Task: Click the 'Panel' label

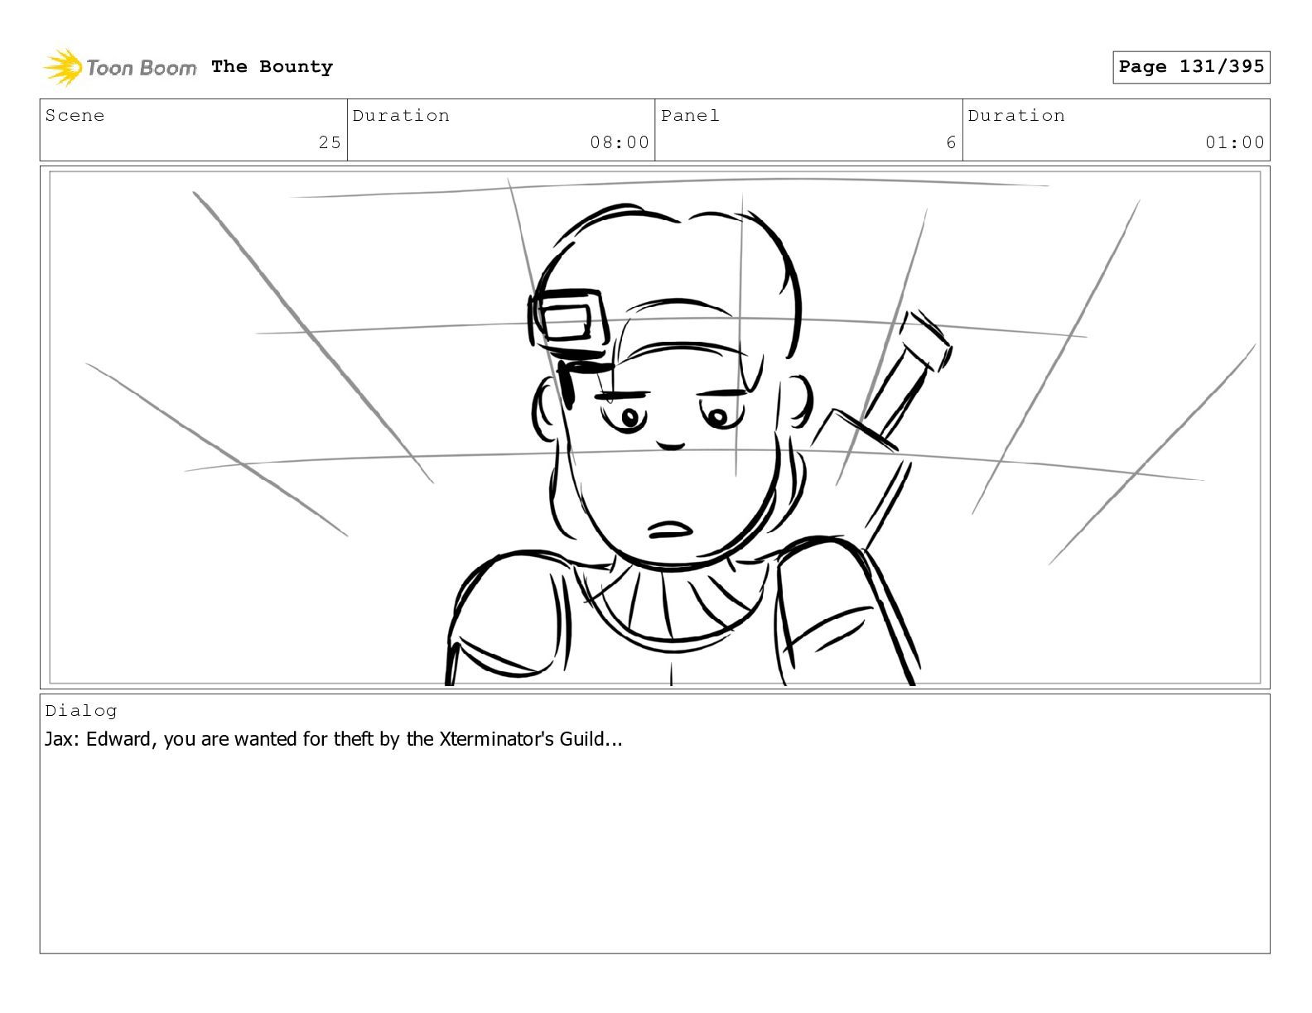Action: point(690,116)
